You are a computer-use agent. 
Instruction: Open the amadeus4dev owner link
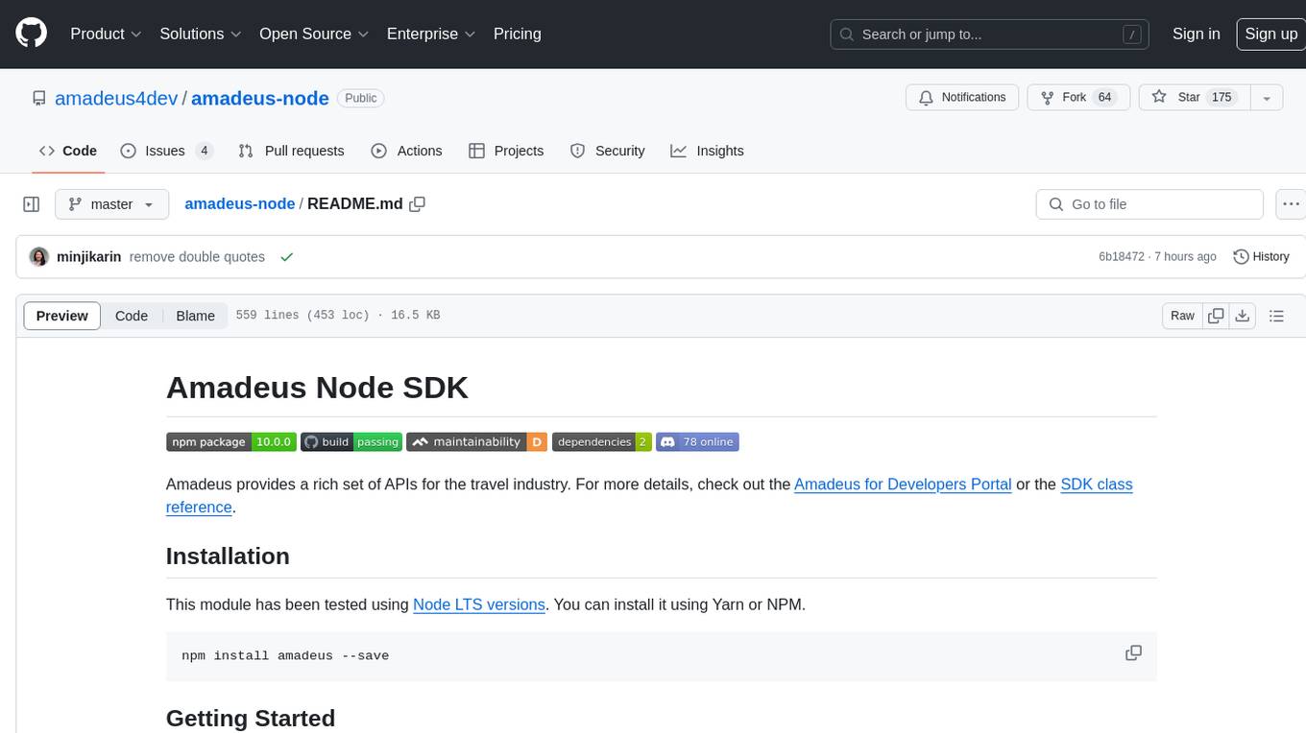coord(116,98)
